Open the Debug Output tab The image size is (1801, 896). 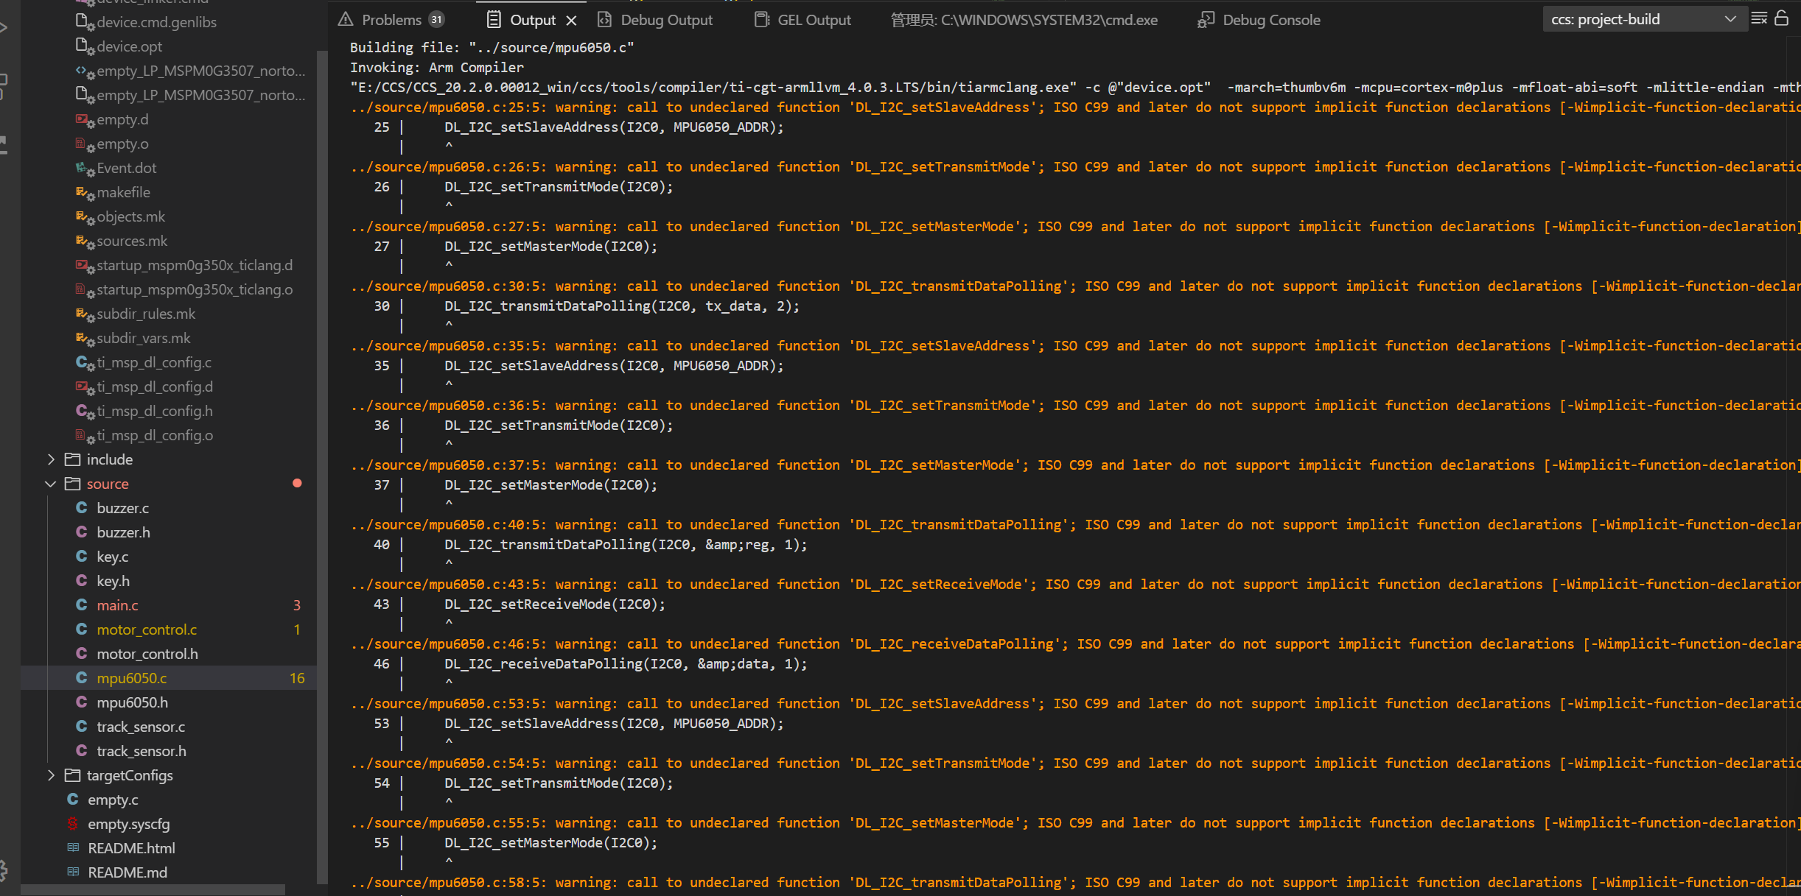(665, 20)
